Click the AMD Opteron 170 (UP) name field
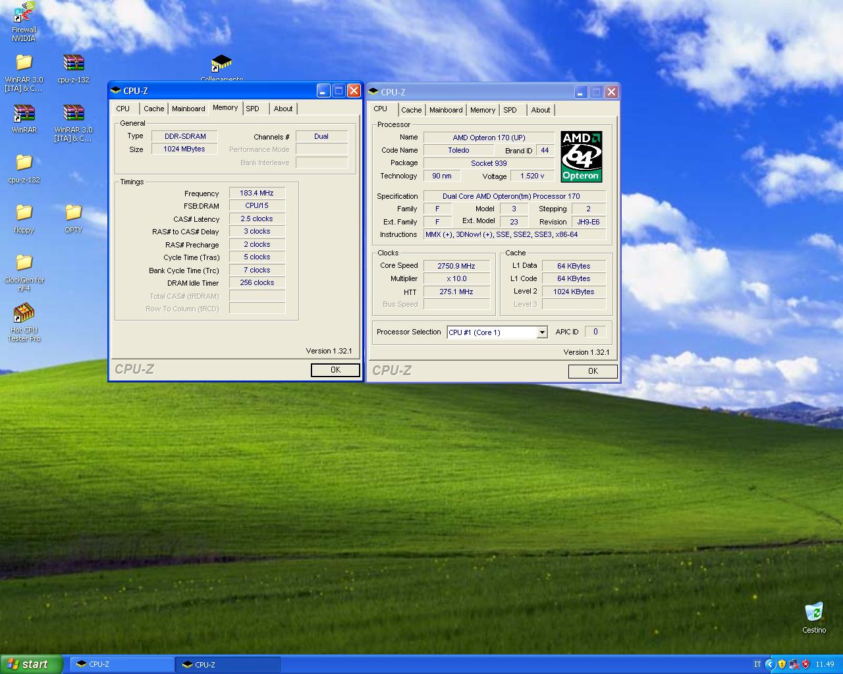This screenshot has height=674, width=843. (x=489, y=138)
